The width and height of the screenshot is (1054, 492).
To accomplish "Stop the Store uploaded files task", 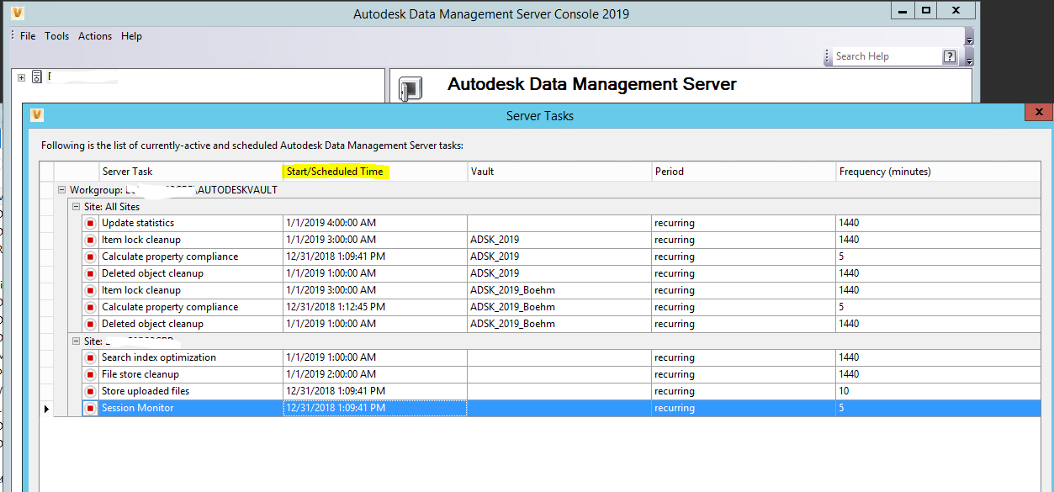I will click(x=90, y=390).
